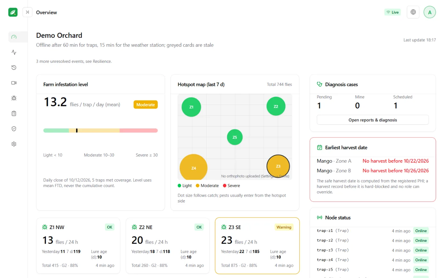Click the Pending count in Diagnosis cases
Viewport: 444px width, 278px height.
click(319, 105)
